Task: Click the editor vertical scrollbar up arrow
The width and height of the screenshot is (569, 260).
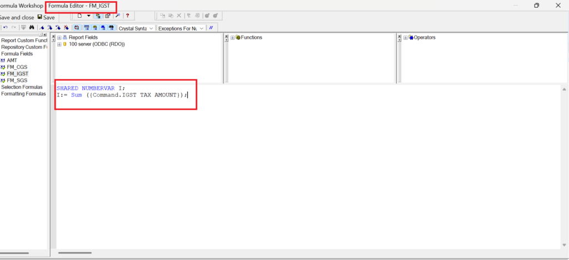Action: [564, 89]
